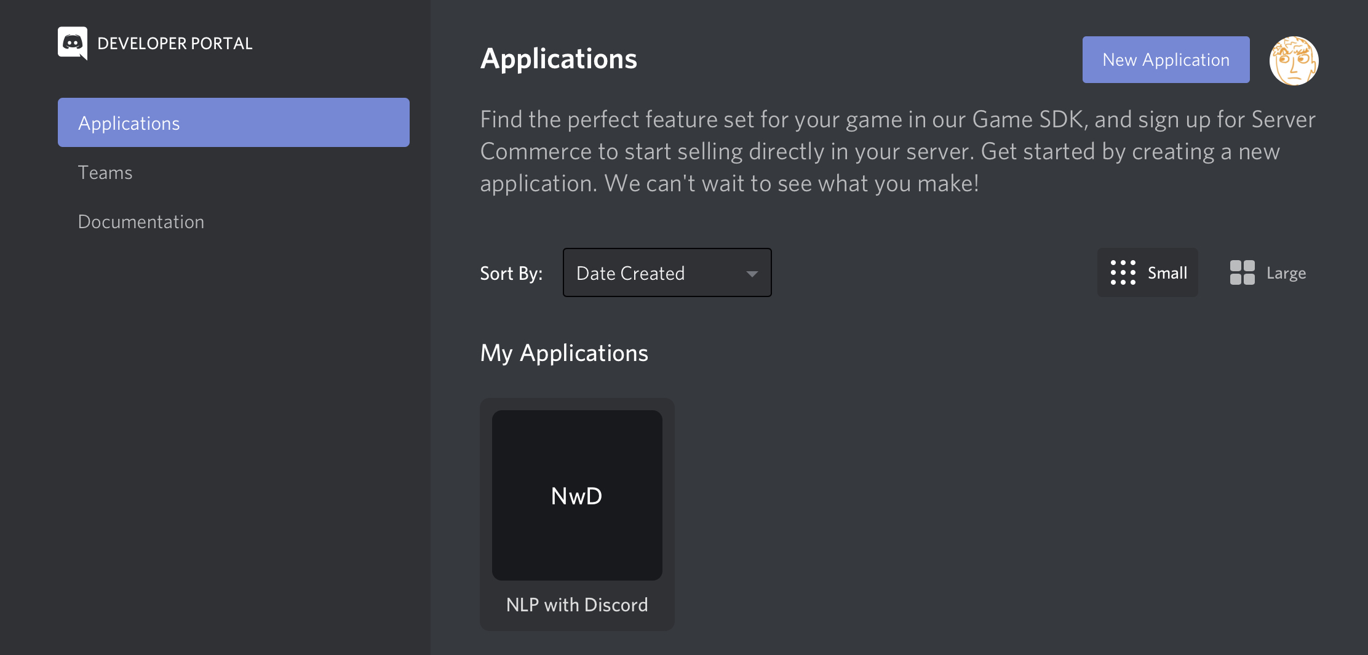Click the large grid squares icon
This screenshot has height=655, width=1368.
point(1242,272)
